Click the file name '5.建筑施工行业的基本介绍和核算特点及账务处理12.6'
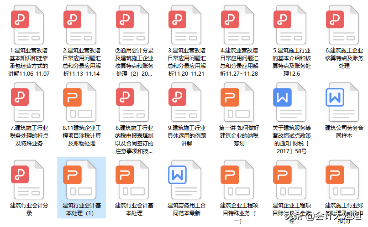368x227 pixels. pyautogui.click(x=292, y=62)
